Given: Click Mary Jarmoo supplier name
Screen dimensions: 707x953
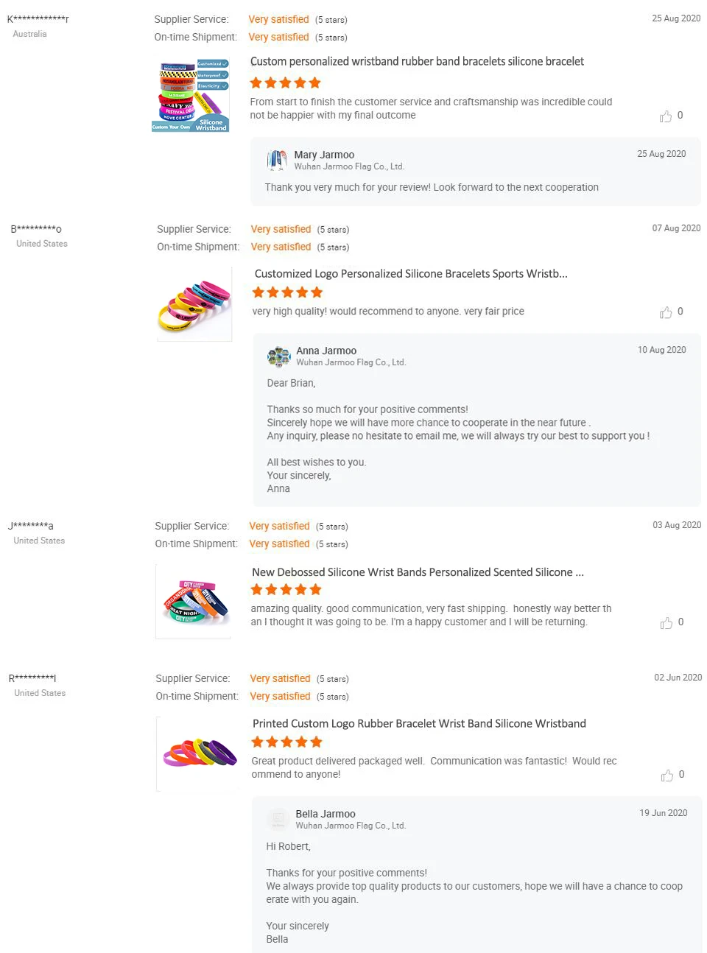Looking at the screenshot, I should [324, 155].
